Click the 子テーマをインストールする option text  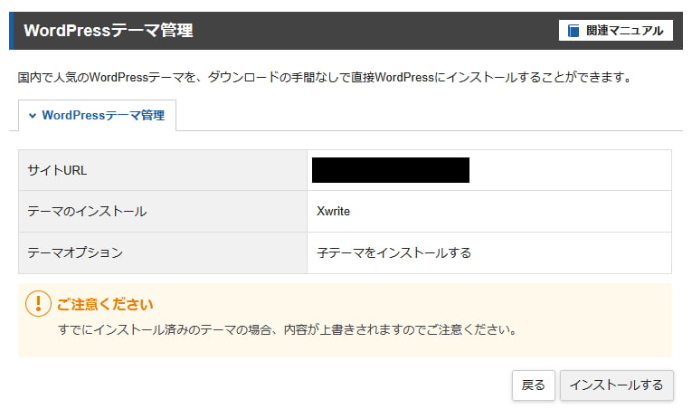[393, 252]
